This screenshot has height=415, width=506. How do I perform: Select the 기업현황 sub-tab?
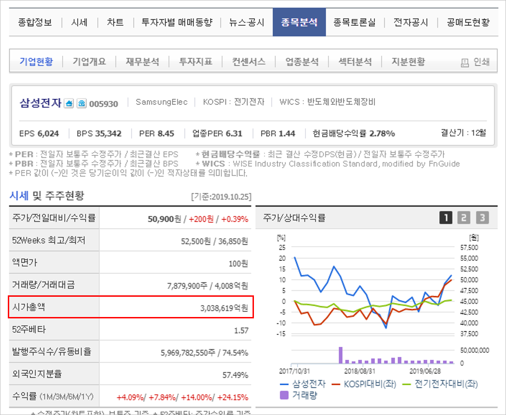point(36,61)
